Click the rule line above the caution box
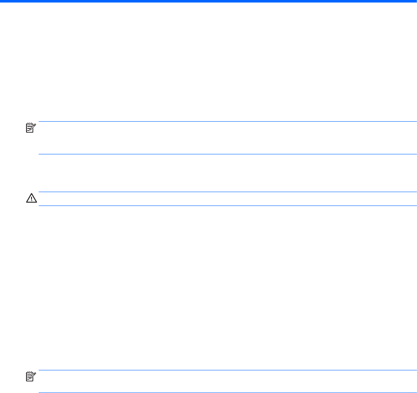The width and height of the screenshot is (417, 393). 228,192
